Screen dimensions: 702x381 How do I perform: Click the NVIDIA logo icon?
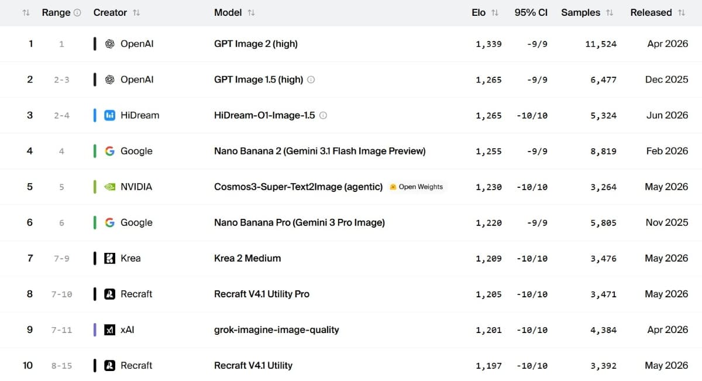tap(109, 187)
